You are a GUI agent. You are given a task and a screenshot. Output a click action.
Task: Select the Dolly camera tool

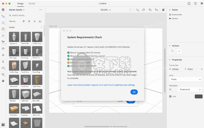3,61
